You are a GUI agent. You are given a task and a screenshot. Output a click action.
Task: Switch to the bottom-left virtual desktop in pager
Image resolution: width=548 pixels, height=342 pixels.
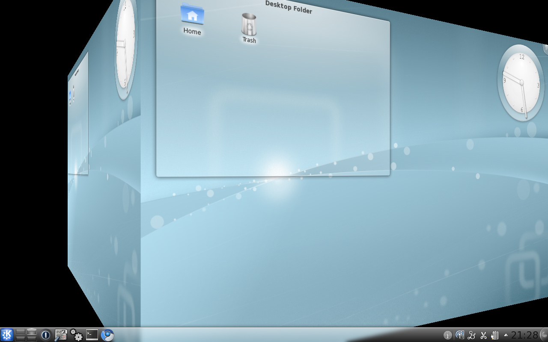[x=21, y=338]
